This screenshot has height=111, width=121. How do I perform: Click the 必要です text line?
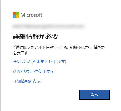[x=20, y=53]
